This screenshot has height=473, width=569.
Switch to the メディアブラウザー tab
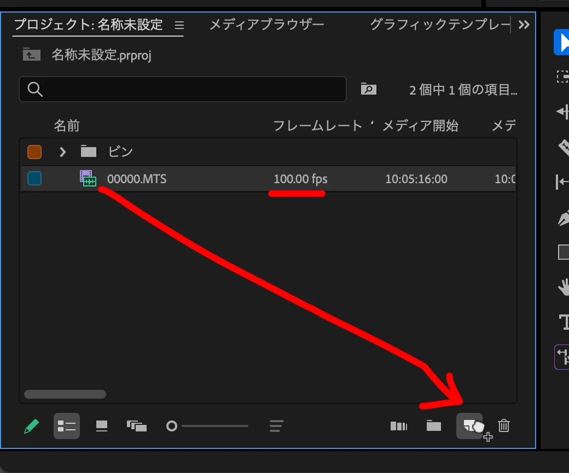[267, 24]
